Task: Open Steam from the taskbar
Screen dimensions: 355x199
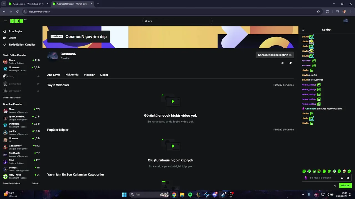Action: [223, 195]
